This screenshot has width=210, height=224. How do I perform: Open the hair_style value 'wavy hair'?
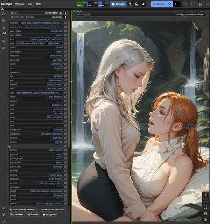pyautogui.click(x=57, y=60)
